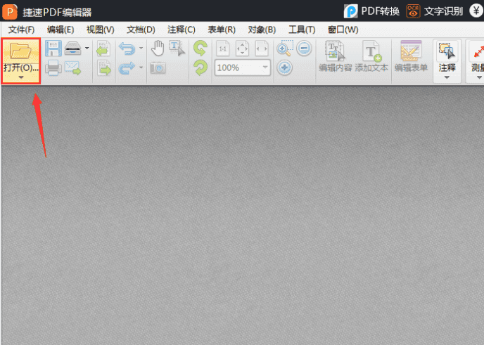
Task: Open the 对象(B) menu
Action: [262, 30]
